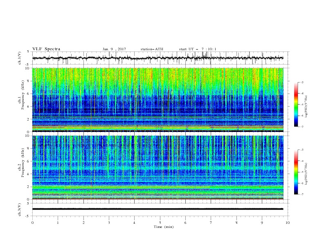
Task: Click the ch.2 spectrogram plot
Action: (x=158, y=167)
